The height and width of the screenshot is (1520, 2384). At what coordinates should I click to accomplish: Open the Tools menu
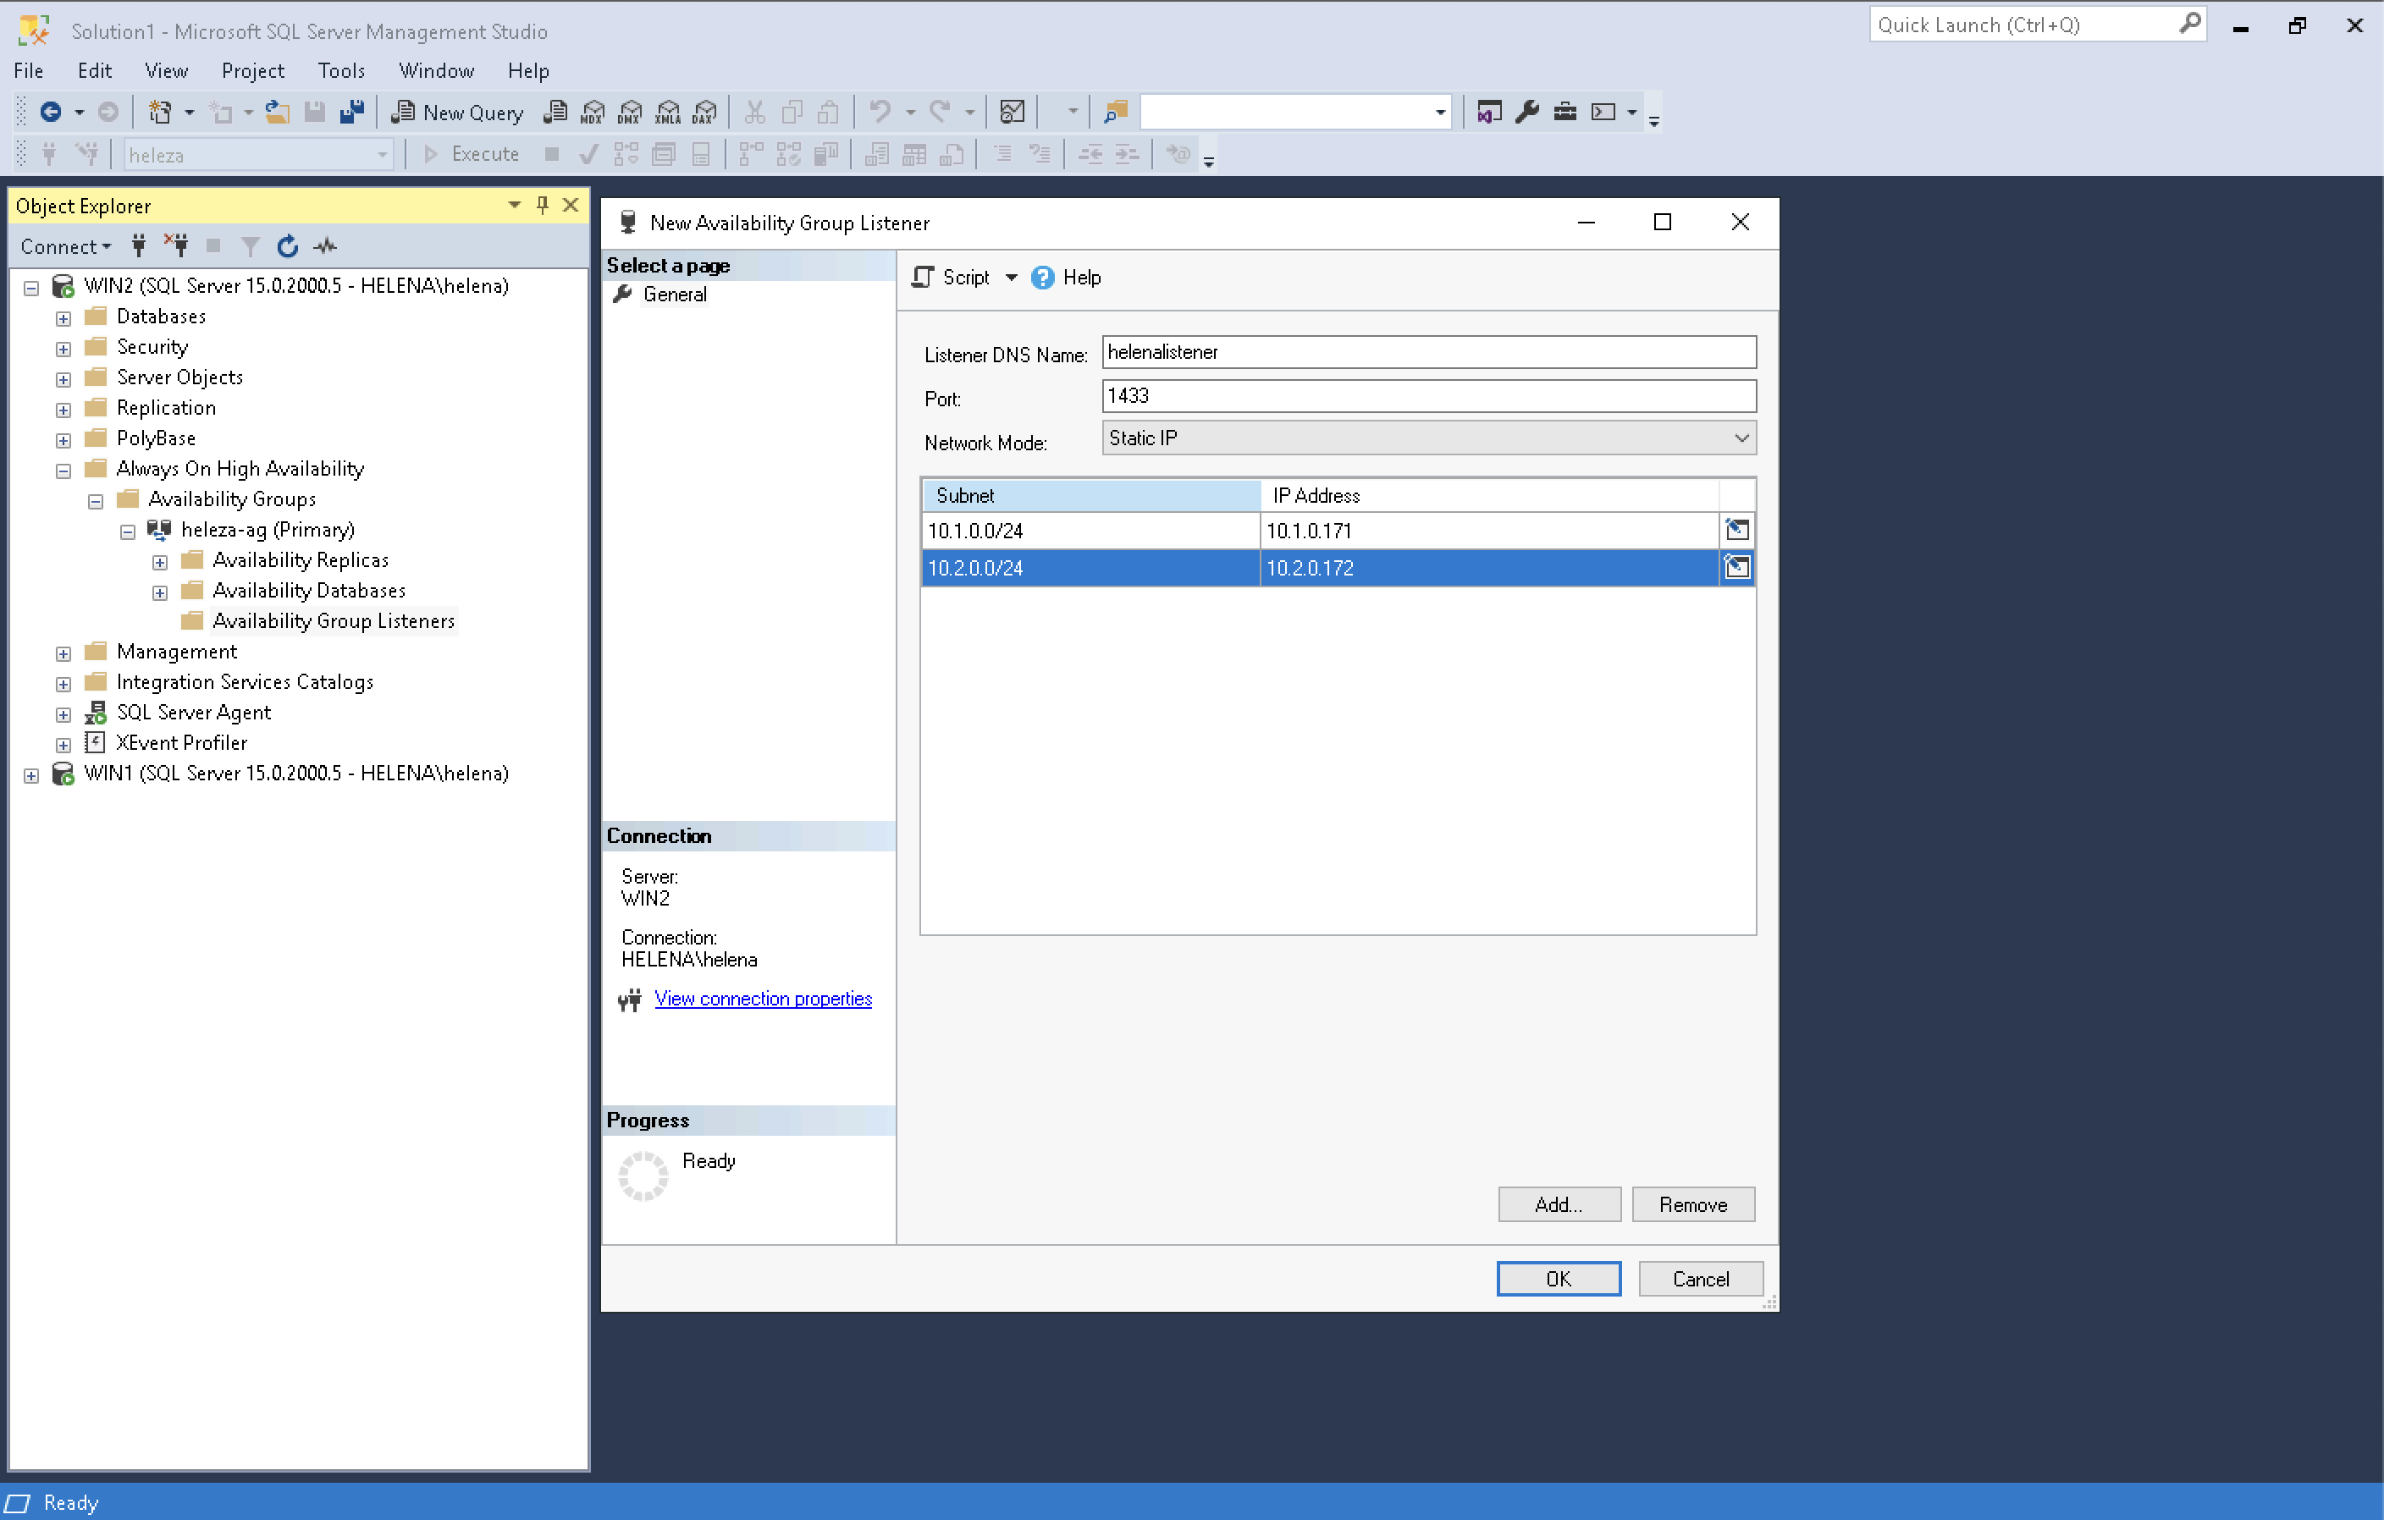click(340, 71)
